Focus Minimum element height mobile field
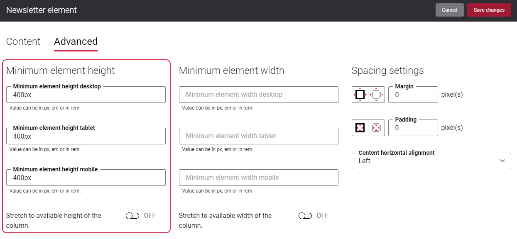The height and width of the screenshot is (239, 517). pos(86,178)
